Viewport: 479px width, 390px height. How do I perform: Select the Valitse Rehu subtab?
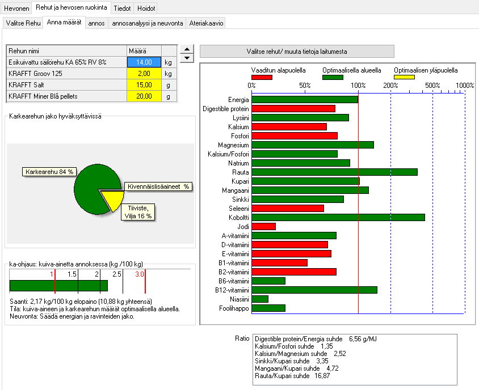[23, 23]
